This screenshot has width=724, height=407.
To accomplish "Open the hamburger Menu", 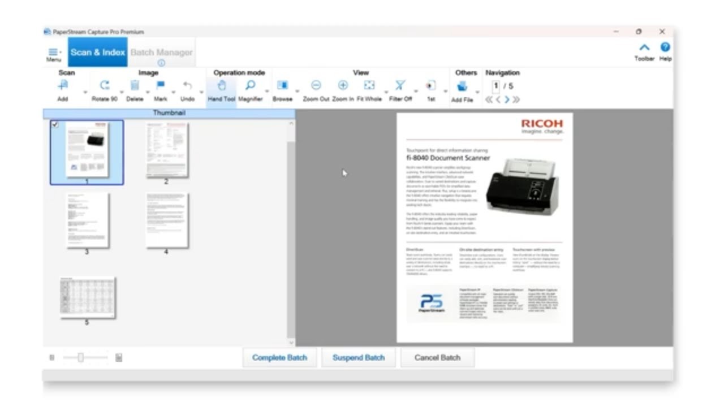I will click(53, 54).
